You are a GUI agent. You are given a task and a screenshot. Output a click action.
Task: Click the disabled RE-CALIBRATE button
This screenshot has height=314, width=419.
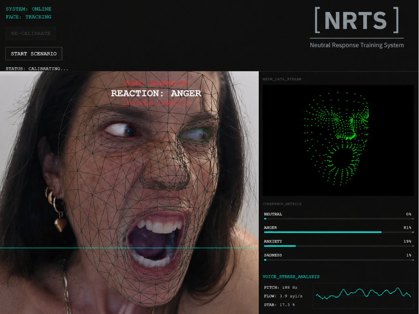[31, 34]
